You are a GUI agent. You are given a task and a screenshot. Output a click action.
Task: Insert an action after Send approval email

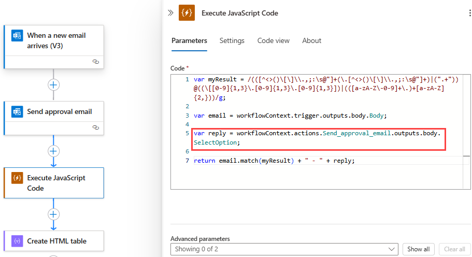53,151
